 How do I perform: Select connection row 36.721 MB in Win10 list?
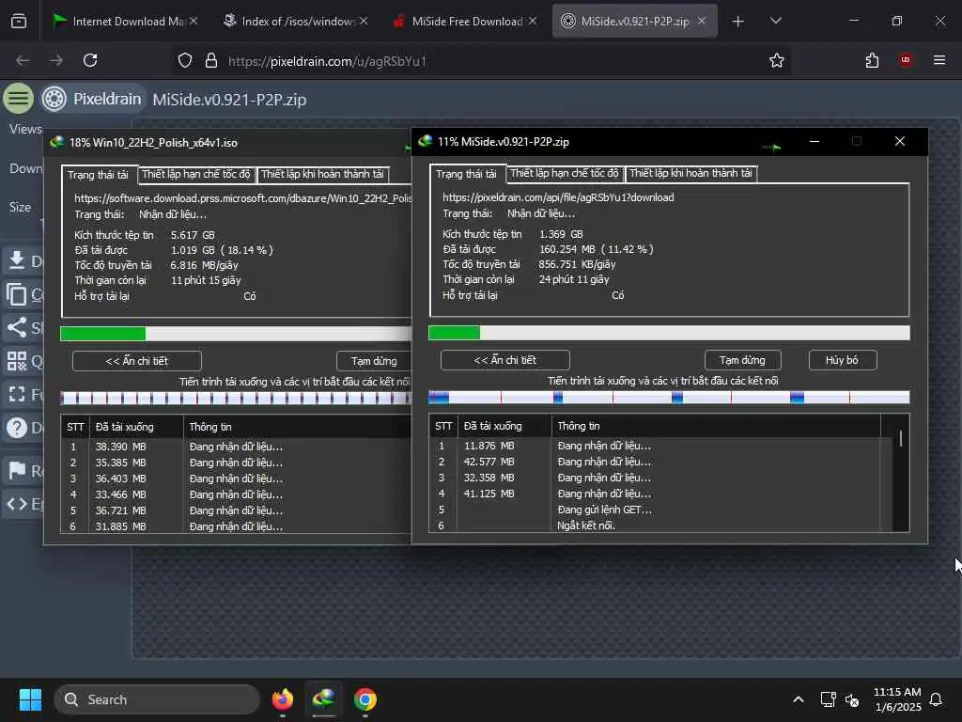tap(236, 510)
